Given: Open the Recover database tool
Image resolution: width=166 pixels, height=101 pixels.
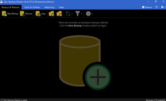Looking at the screenshot, I should (x=26, y=14).
